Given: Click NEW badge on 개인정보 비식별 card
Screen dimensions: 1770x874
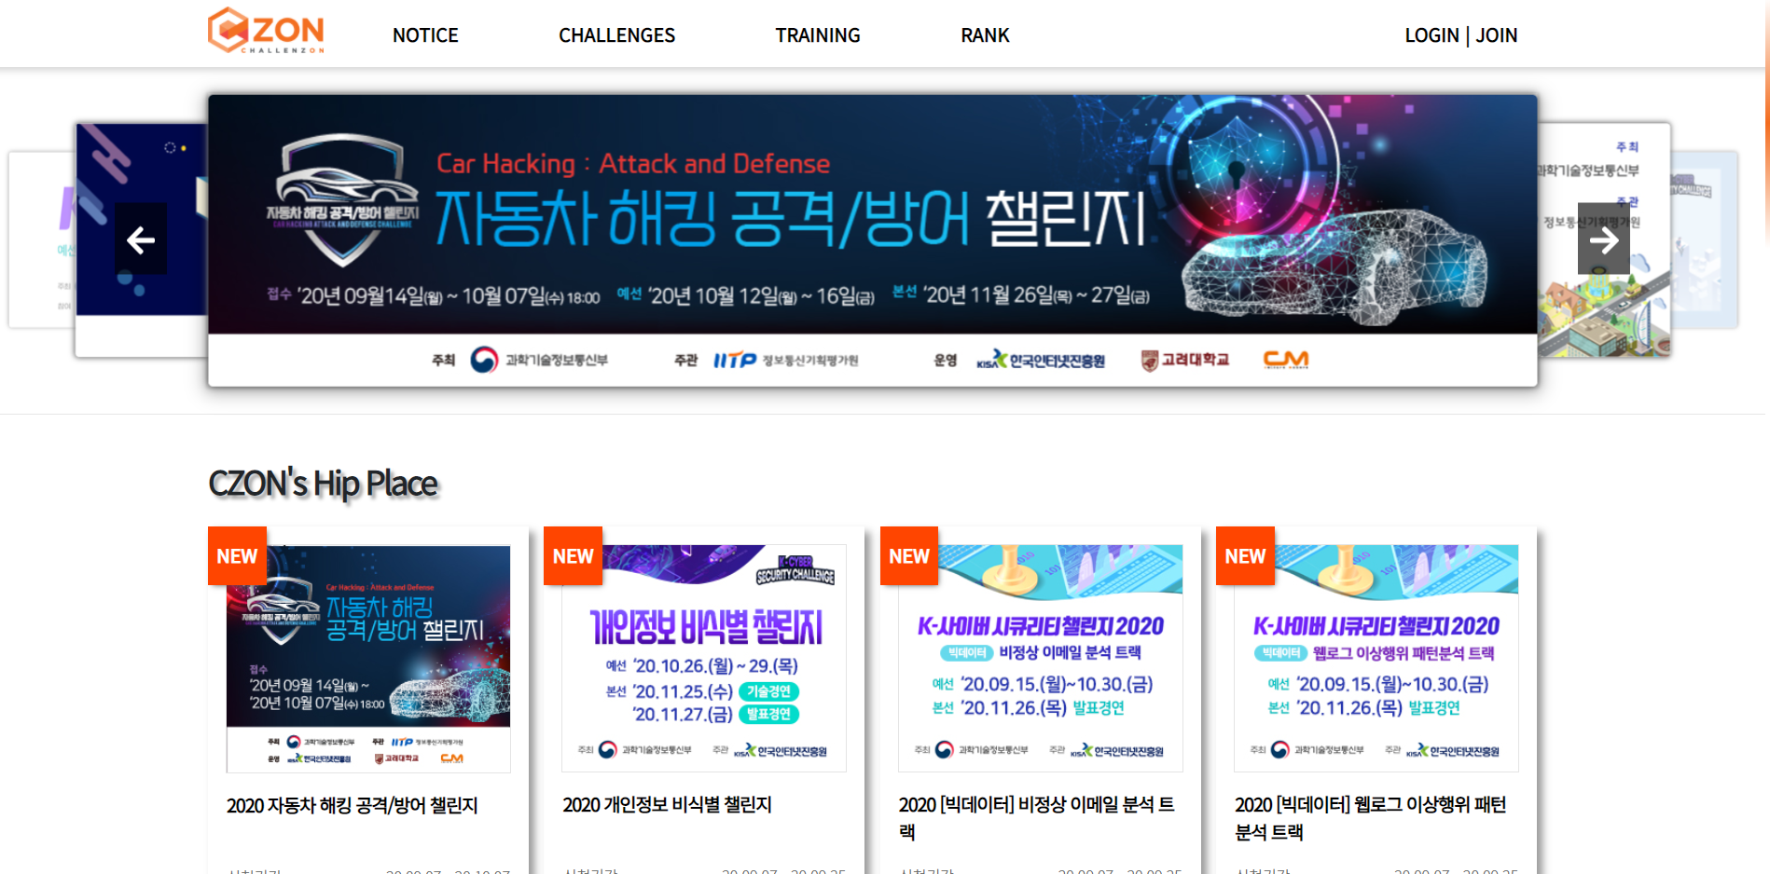Looking at the screenshot, I should pyautogui.click(x=573, y=556).
